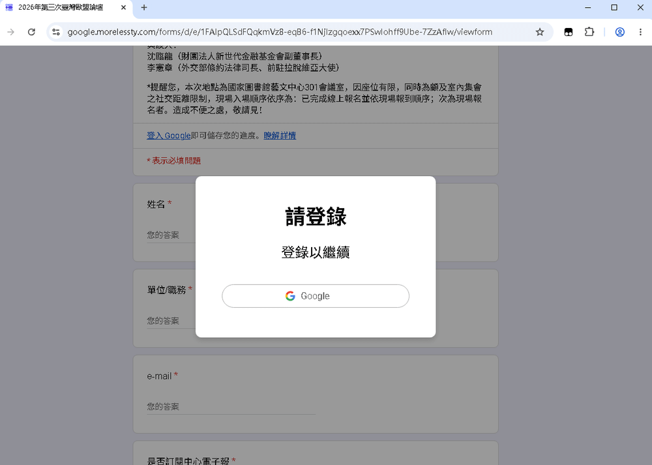
Task: Click the 請登錄 dialog heading
Action: (x=316, y=217)
